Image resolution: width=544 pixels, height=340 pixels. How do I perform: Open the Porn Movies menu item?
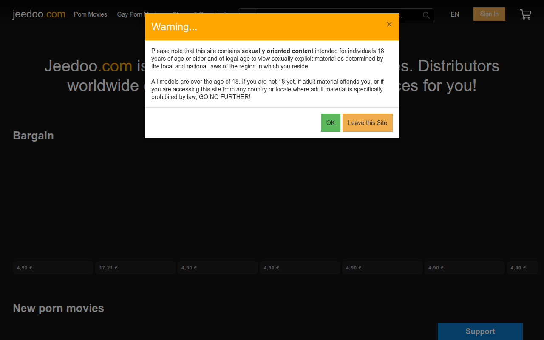pyautogui.click(x=91, y=14)
